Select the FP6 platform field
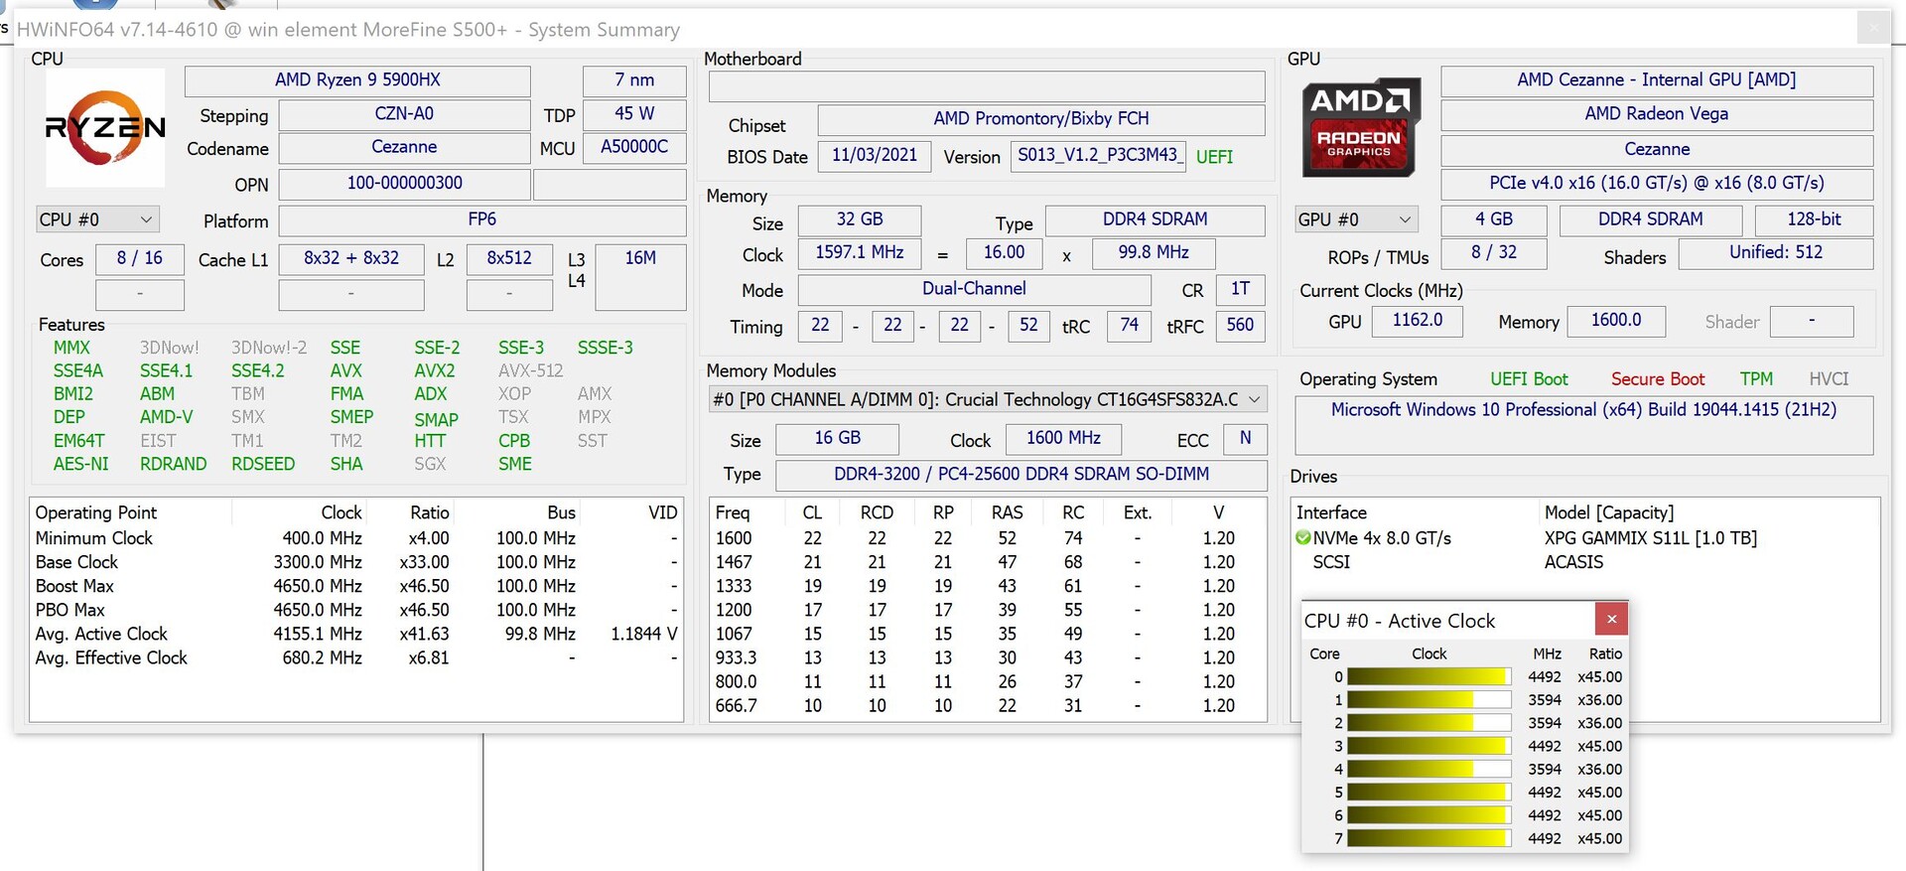This screenshot has height=871, width=1906. pos(482,219)
